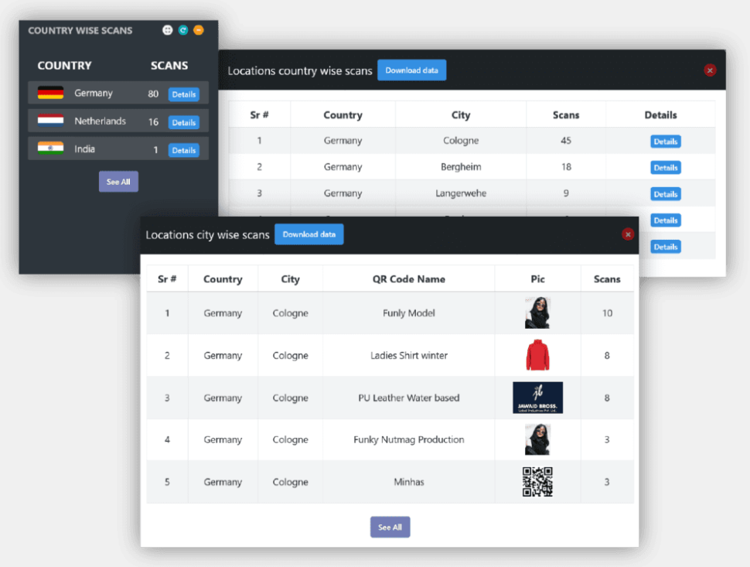Close the Locations country wise scans dialog

point(710,70)
